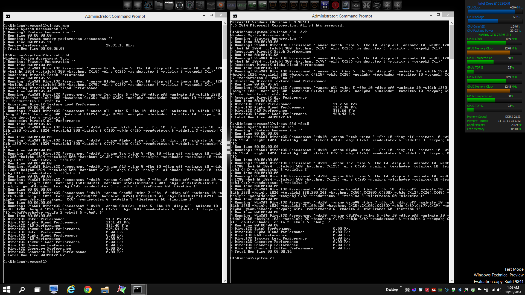
Task: Click the right Command Prompt title bar
Action: (342, 16)
